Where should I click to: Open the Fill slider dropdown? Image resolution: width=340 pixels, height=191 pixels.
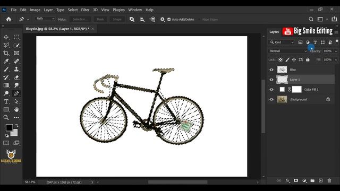(x=336, y=60)
